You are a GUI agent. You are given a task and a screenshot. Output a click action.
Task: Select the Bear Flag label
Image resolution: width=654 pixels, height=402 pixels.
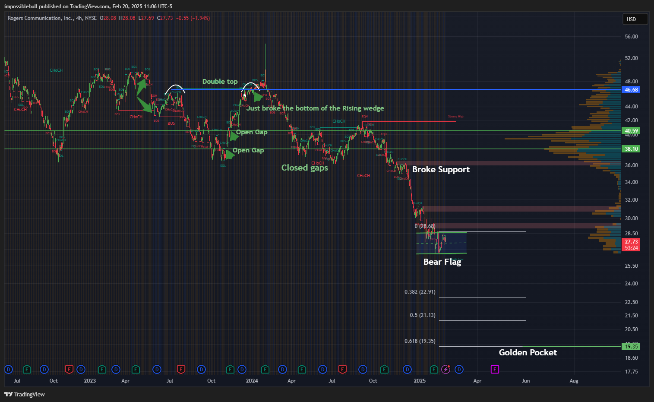442,262
